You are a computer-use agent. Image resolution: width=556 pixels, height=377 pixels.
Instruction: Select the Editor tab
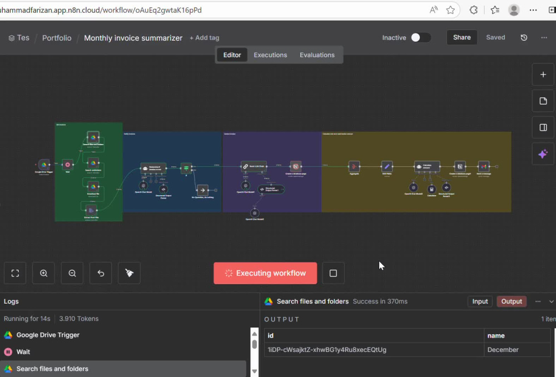click(x=232, y=55)
